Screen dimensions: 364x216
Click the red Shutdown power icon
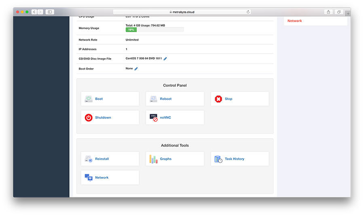tap(89, 118)
